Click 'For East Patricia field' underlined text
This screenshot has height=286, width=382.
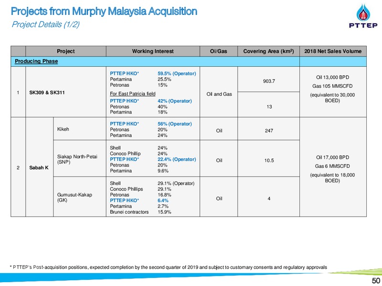pos(133,93)
